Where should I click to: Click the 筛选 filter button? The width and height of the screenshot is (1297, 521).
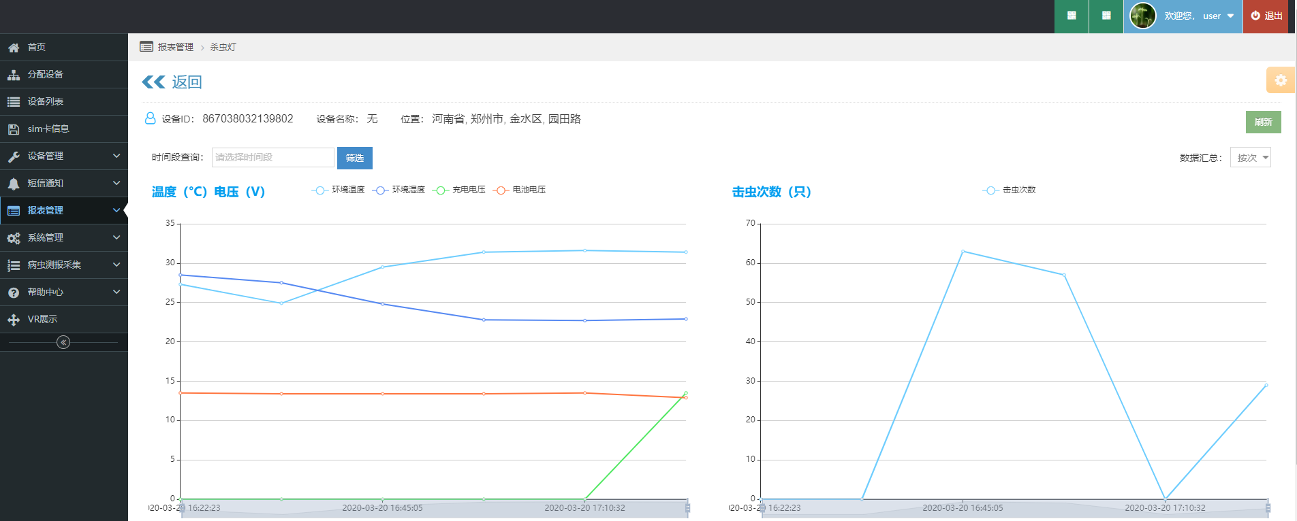tap(354, 158)
